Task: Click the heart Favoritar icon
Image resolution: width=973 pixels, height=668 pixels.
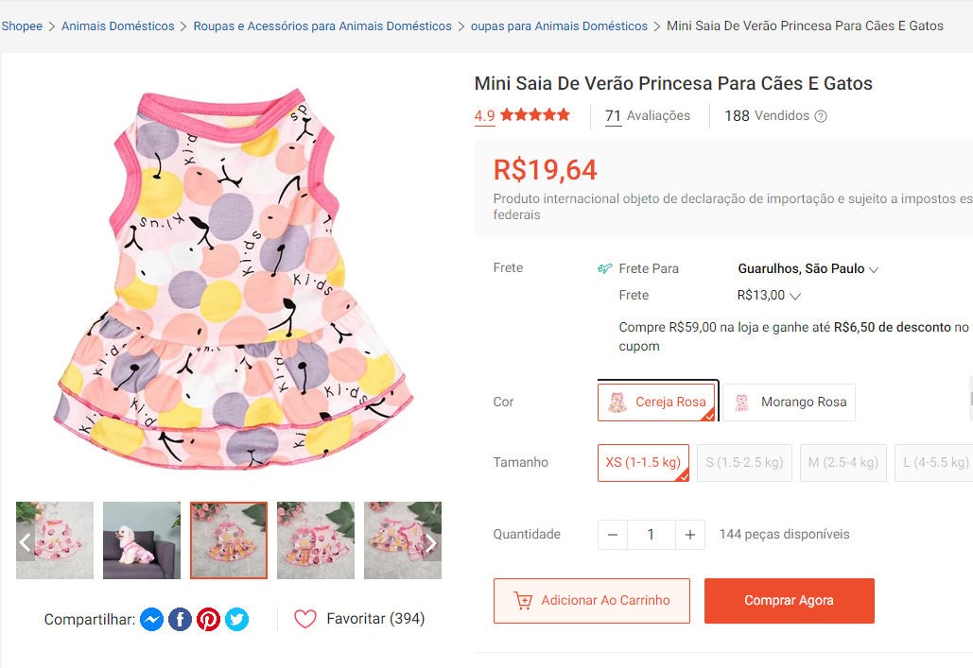Action: pos(304,619)
